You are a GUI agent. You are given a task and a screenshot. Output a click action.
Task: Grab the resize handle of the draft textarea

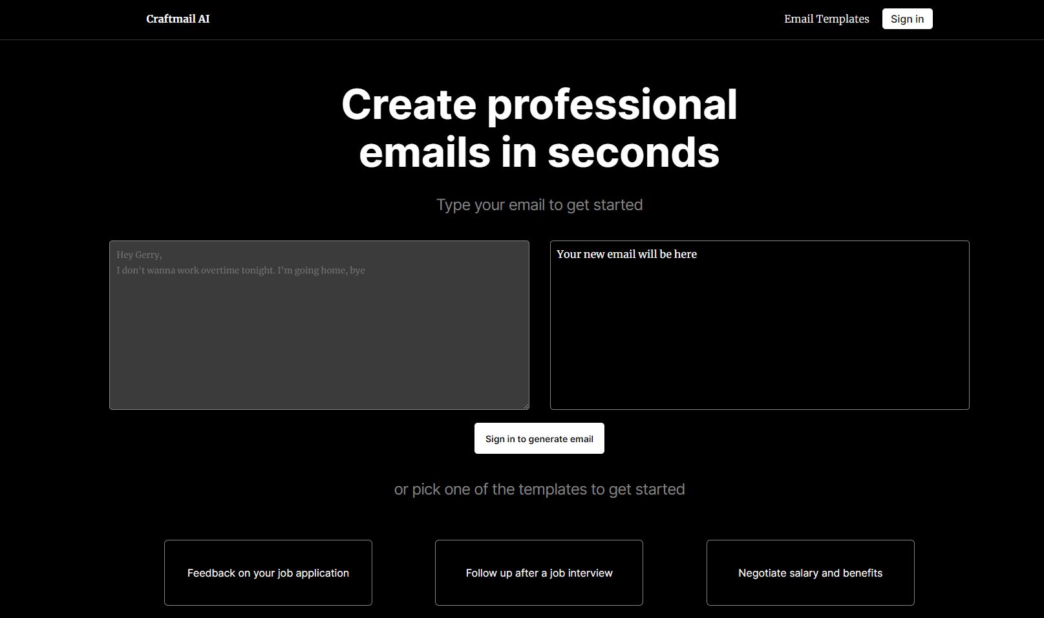[526, 406]
